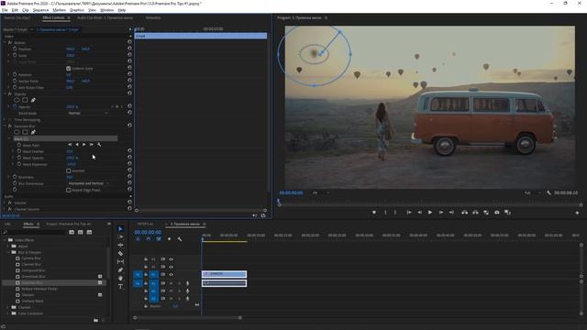587x330 pixels.
Task: Open the Button Editor plus icon
Action: tap(577, 213)
